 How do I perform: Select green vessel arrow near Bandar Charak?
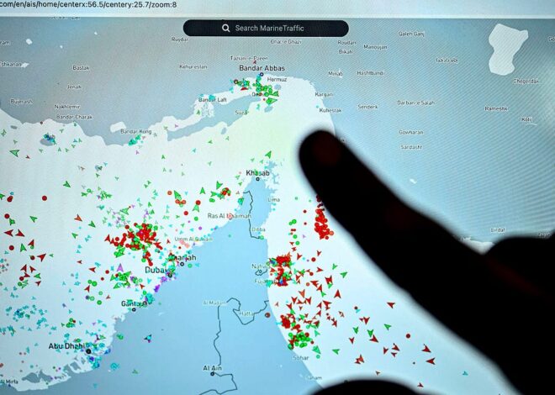coord(14,152)
